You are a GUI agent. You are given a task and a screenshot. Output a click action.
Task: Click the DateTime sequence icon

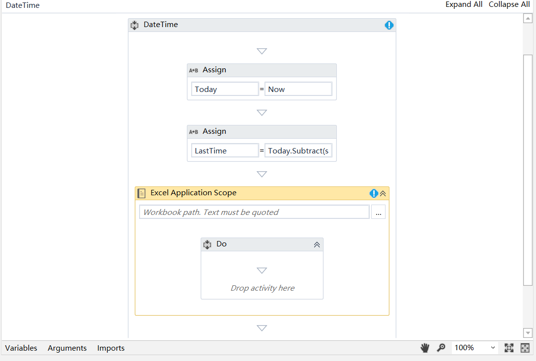click(134, 25)
